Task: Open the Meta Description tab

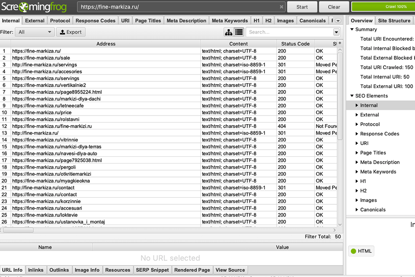Action: 186,21
